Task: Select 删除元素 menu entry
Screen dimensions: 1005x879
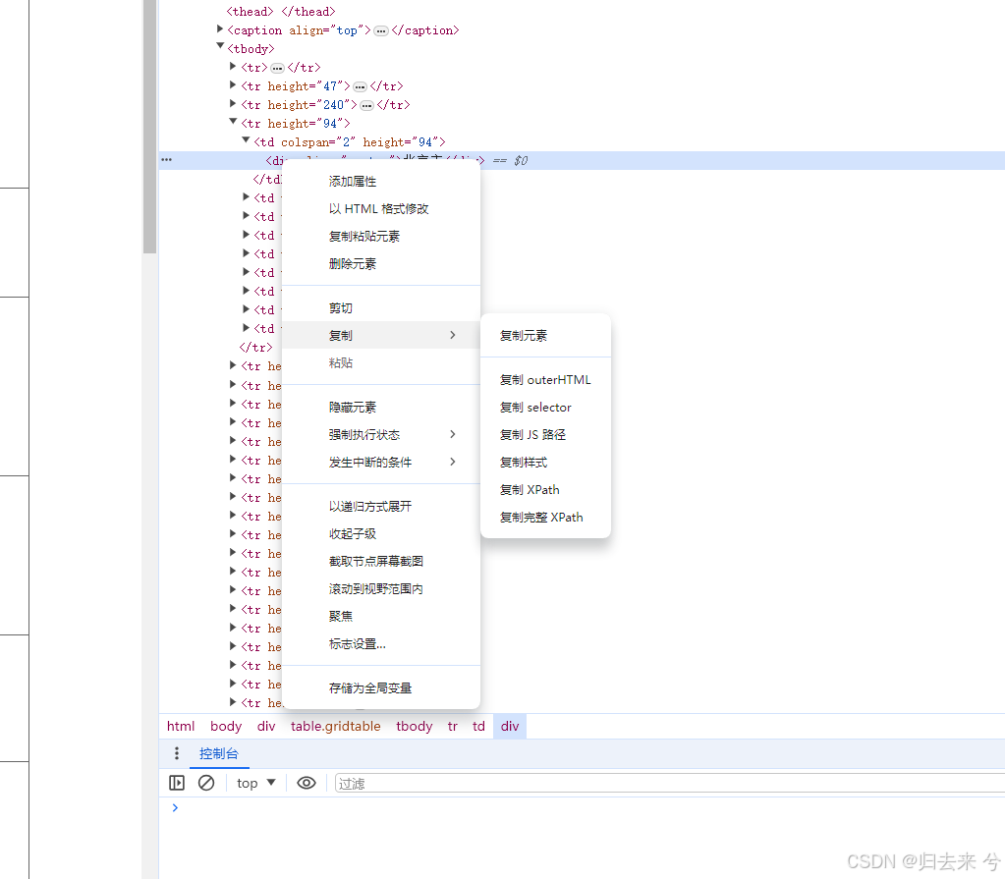Action: [x=381, y=264]
